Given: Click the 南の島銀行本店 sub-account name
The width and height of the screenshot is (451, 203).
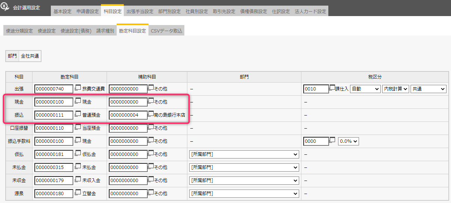Looking at the screenshot, I should click(169, 115).
